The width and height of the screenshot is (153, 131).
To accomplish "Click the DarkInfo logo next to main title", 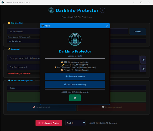I will click(51, 10).
